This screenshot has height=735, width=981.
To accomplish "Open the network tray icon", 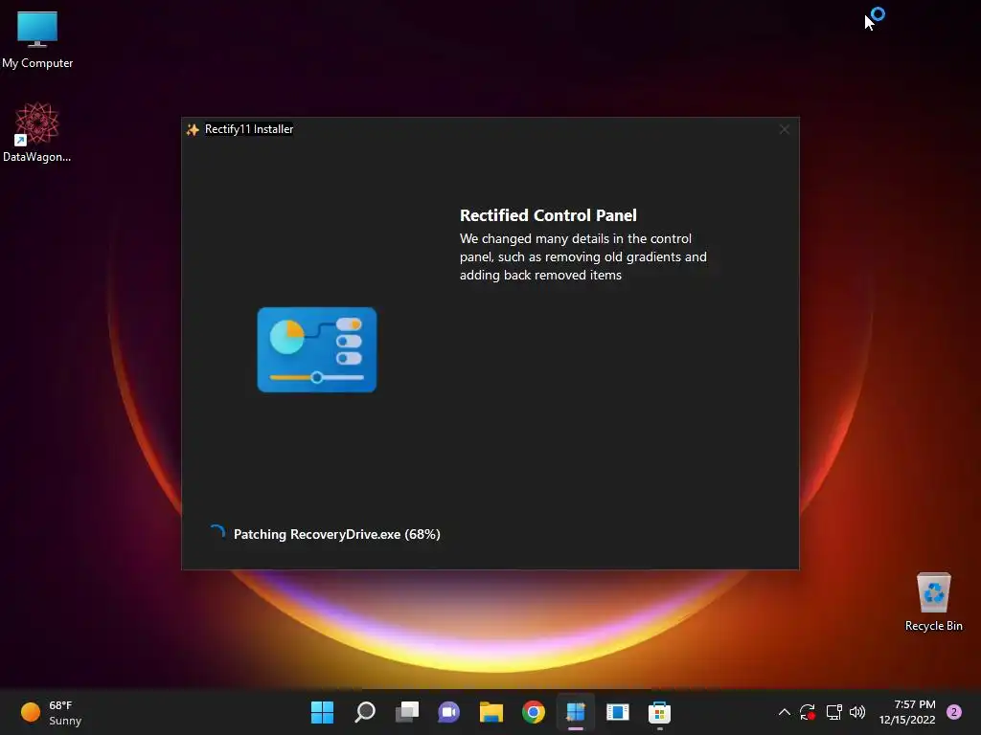I will [x=833, y=712].
